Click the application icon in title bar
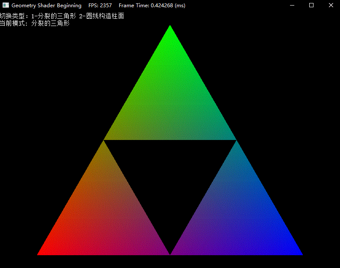The height and width of the screenshot is (268, 340). [6, 5]
